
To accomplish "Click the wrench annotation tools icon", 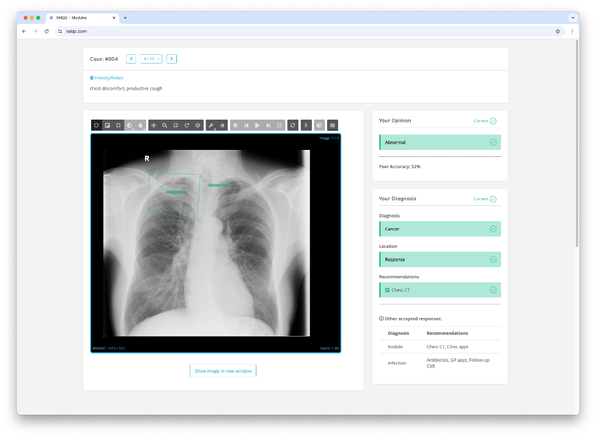I will 211,124.
